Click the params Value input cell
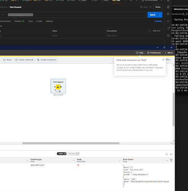 pyautogui.click(x=78, y=36)
